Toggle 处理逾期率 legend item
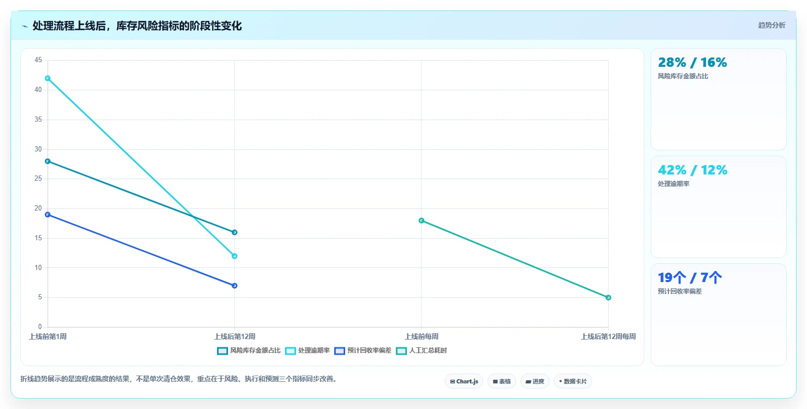807x409 pixels. tap(308, 350)
